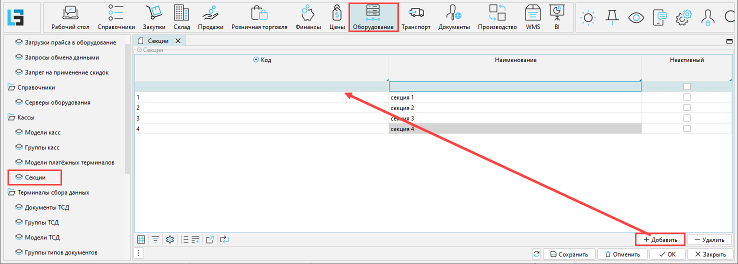
Task: Click the empty Наименование field in new row
Action: pos(514,86)
